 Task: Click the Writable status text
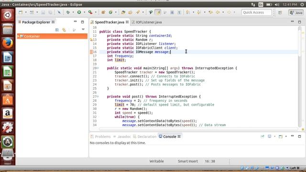pyautogui.click(x=156, y=161)
